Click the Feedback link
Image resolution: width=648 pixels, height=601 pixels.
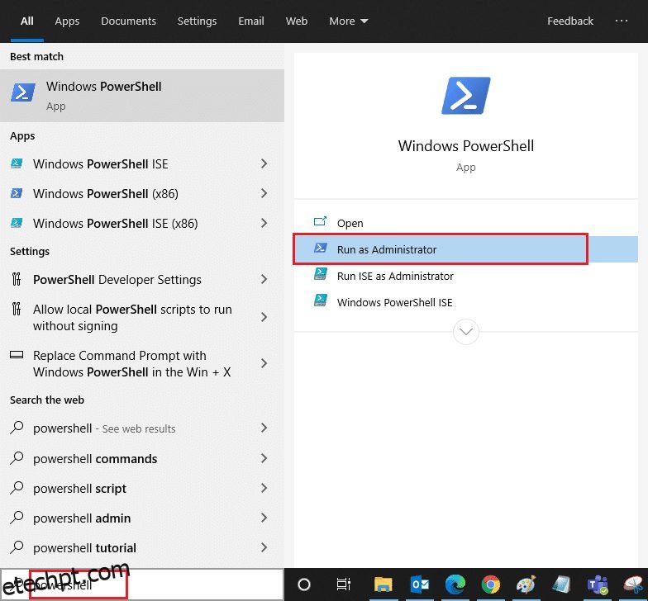570,21
